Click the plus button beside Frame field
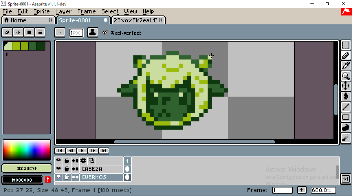This screenshot has width=352, height=196. [x=301, y=190]
